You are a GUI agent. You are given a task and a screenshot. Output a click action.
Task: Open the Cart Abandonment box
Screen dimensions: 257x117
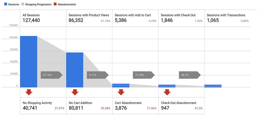135,106
